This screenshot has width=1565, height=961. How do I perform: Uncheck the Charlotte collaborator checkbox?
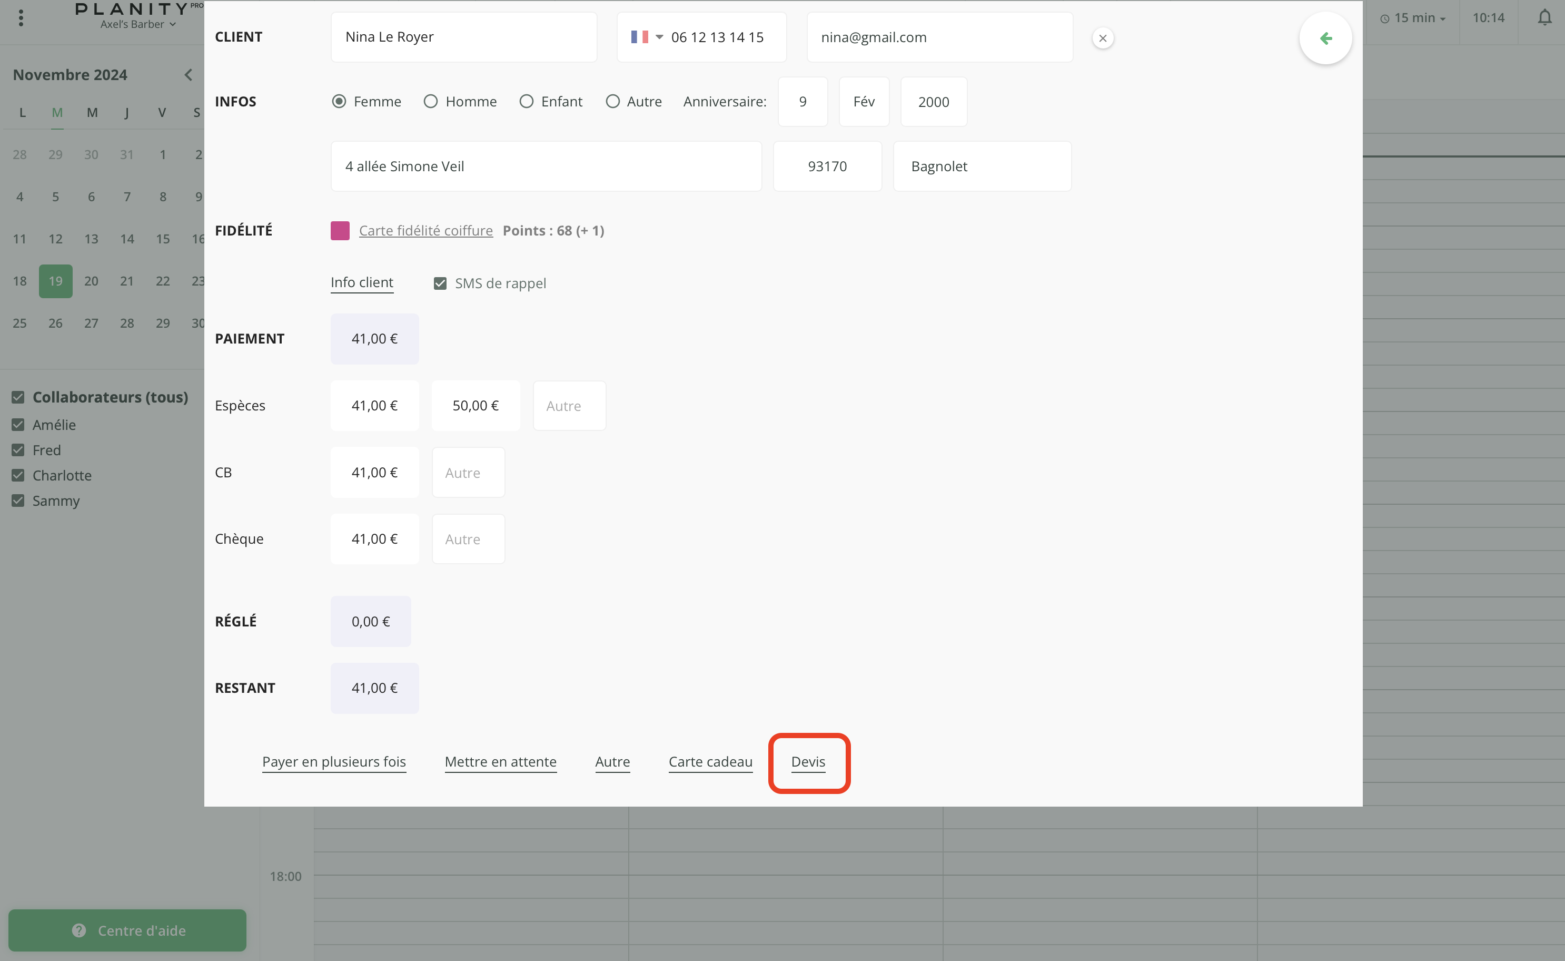(18, 475)
